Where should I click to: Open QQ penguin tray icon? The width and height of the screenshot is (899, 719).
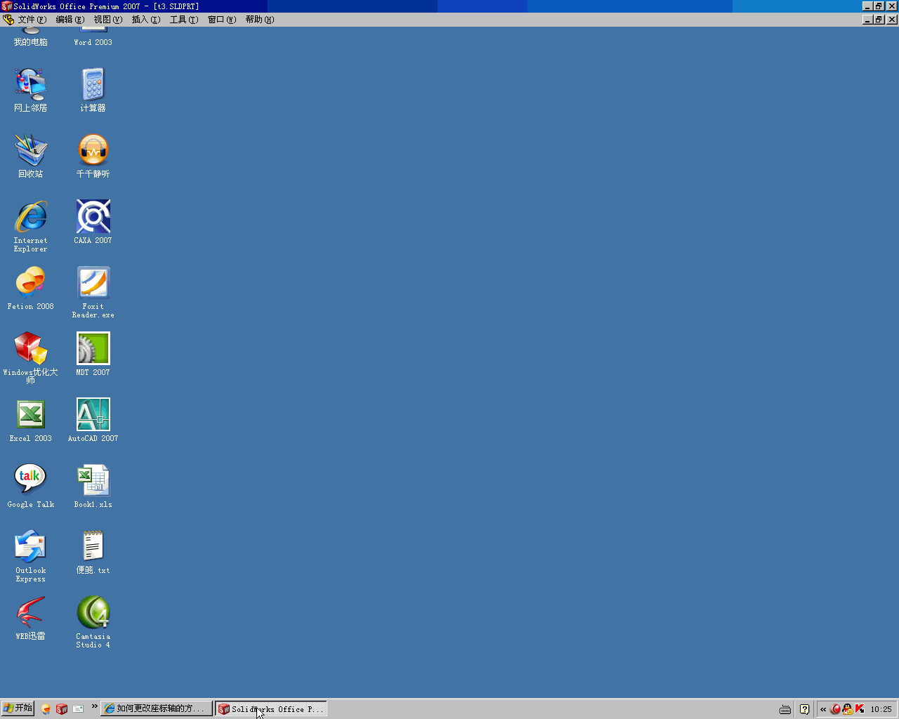pos(848,709)
